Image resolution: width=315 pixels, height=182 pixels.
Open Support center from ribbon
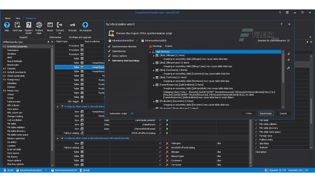pyautogui.click(x=29, y=25)
